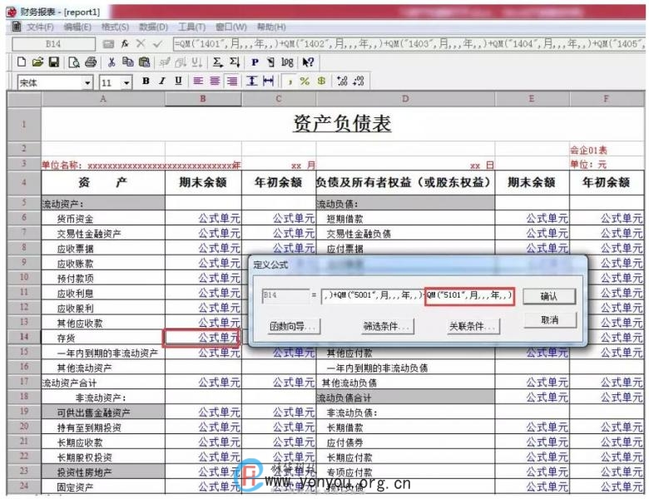Save the report using the floppy icon
This screenshot has width=649, height=499.
(x=54, y=62)
